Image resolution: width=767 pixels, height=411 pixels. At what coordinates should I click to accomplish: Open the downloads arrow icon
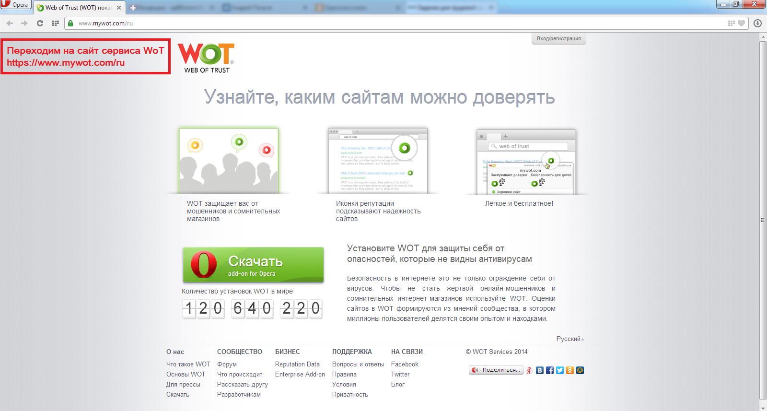click(x=758, y=23)
